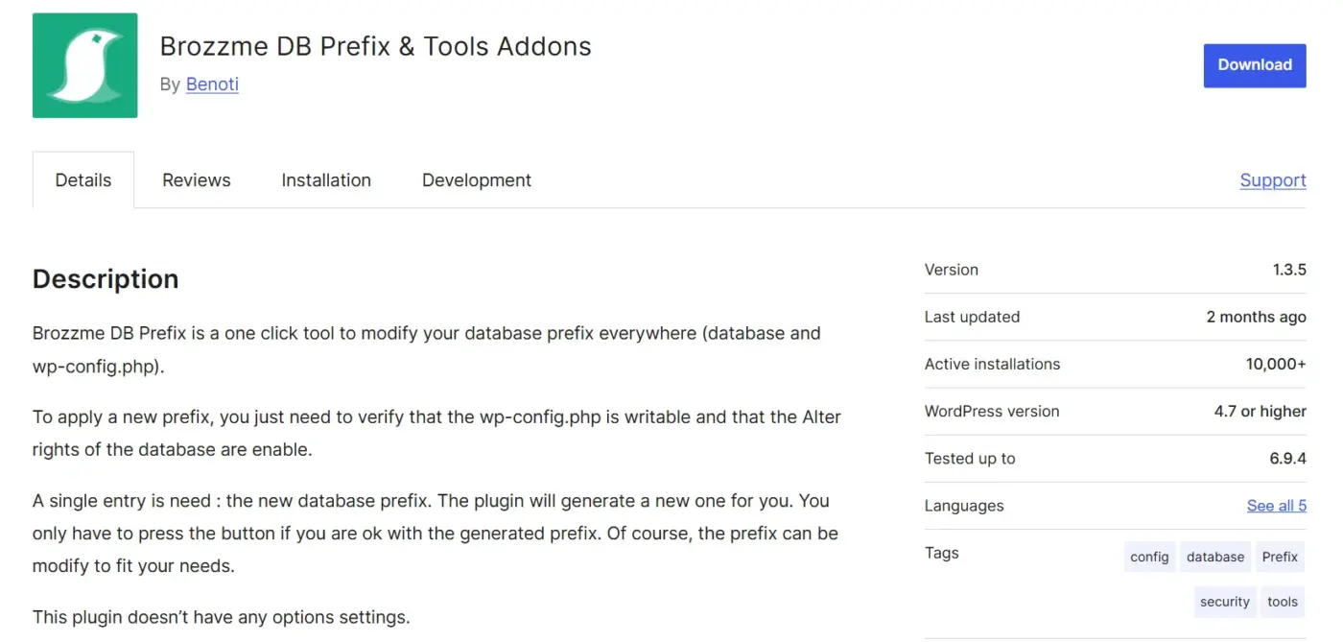Screen dimensions: 1343x642
Task: Click the Description heading
Action: pos(106,279)
